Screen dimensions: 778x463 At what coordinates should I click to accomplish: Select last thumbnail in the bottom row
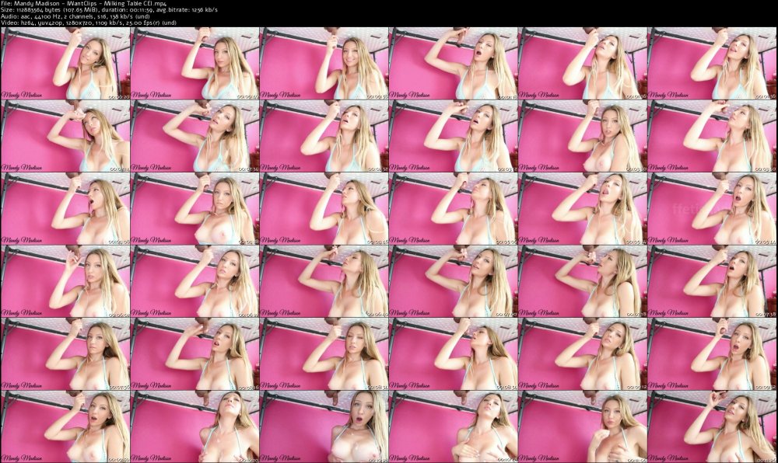tap(710, 426)
